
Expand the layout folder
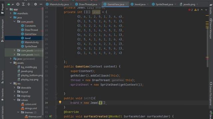pyautogui.click(x=14, y=92)
